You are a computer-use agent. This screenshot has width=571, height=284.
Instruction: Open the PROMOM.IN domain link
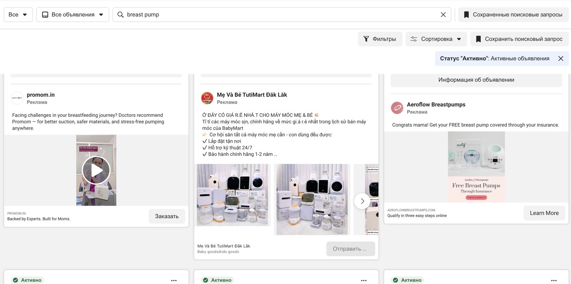pos(16,213)
